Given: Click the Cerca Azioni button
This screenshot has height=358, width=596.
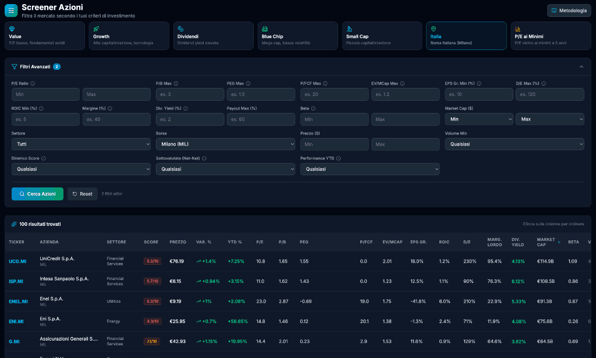Looking at the screenshot, I should click(37, 194).
